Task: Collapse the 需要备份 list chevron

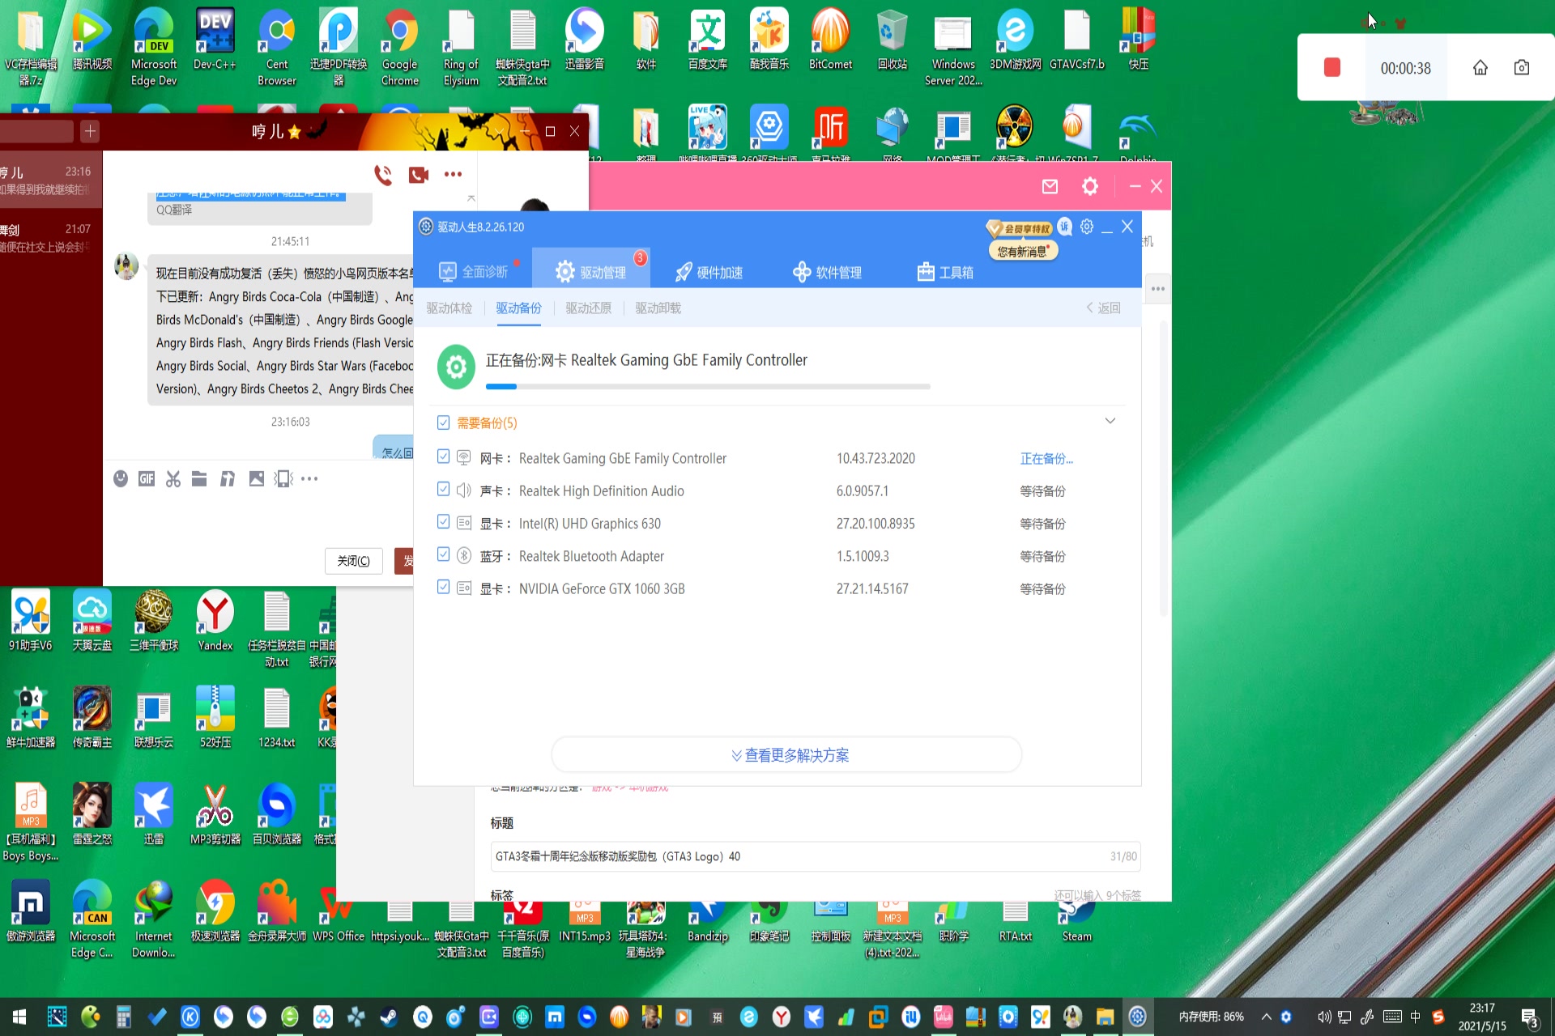Action: [x=1110, y=421]
